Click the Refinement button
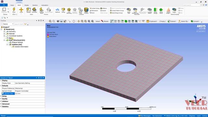 coord(94,10)
